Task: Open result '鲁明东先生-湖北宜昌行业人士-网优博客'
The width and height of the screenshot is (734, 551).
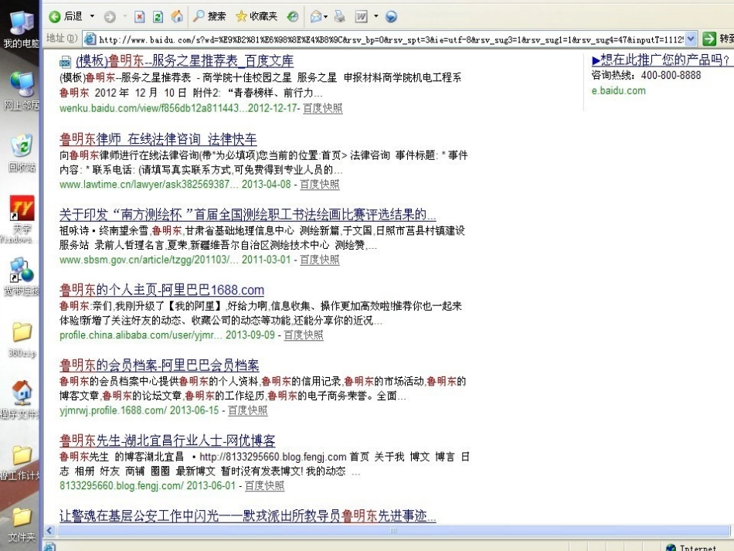Action: coord(167,440)
